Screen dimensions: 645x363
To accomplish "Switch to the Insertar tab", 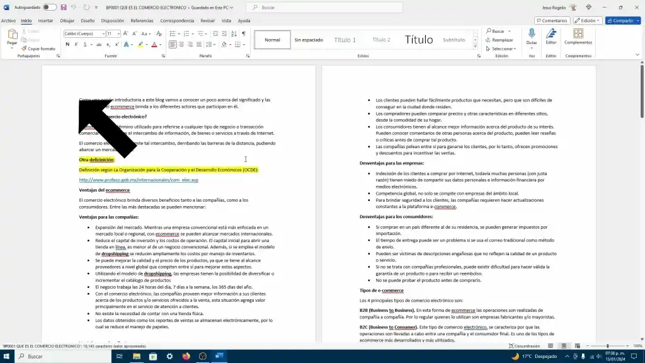I will pyautogui.click(x=45, y=21).
